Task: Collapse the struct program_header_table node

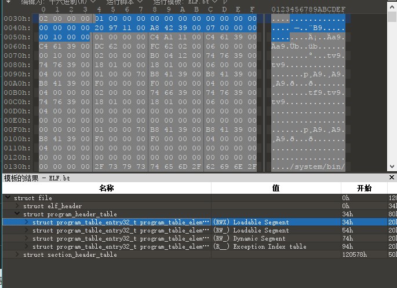Action: point(17,214)
